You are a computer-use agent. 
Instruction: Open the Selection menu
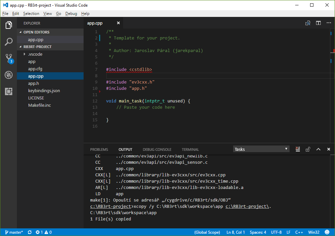31,14
